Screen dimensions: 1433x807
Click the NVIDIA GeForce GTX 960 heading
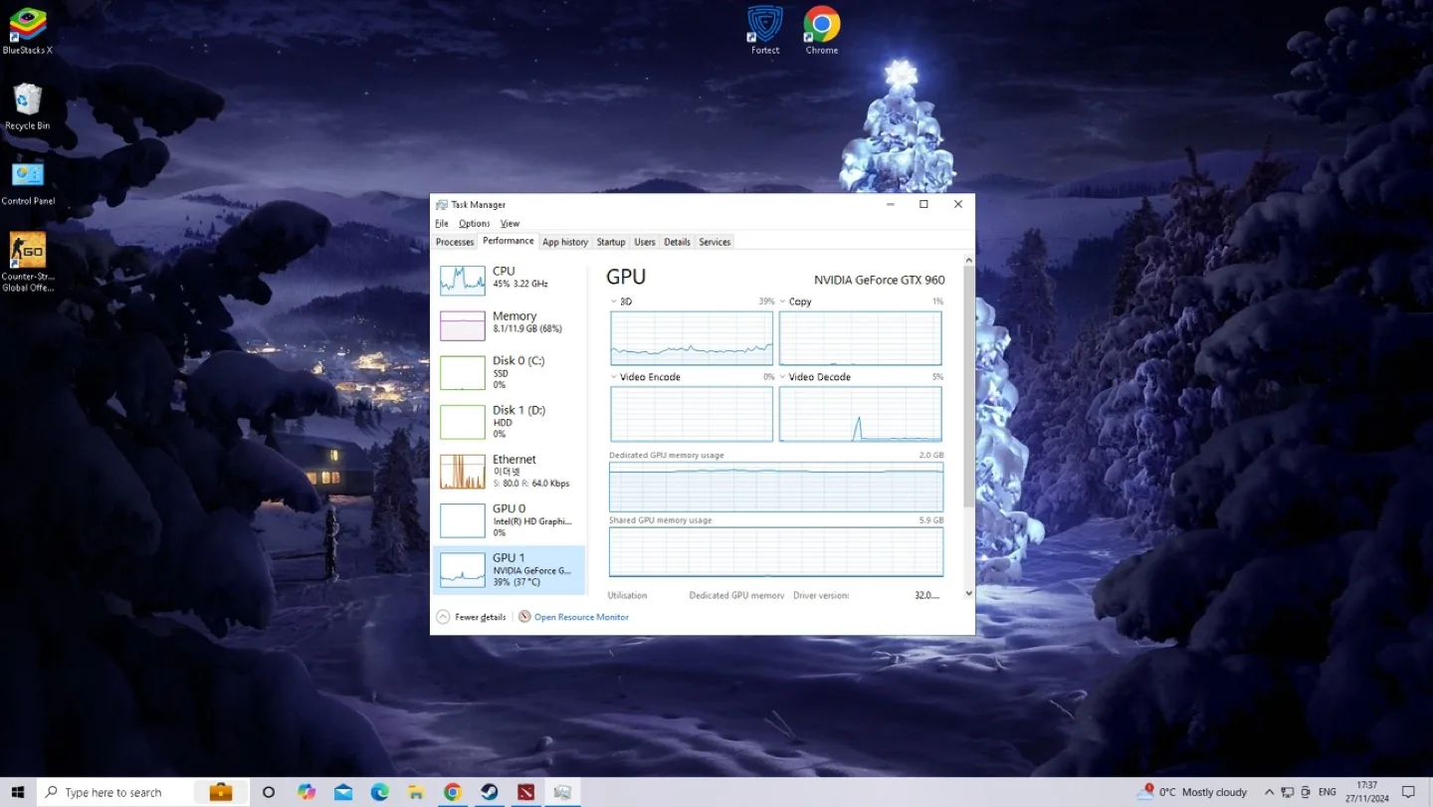[879, 280]
